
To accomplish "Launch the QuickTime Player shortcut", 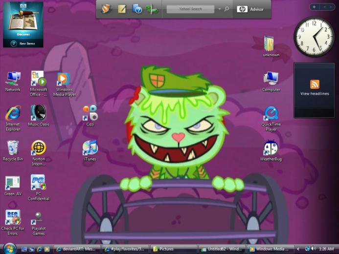I will [271, 119].
